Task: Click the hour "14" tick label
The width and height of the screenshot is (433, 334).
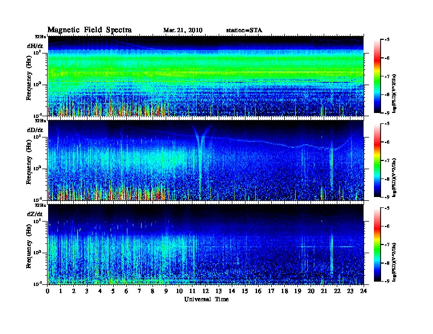Action: point(232,291)
